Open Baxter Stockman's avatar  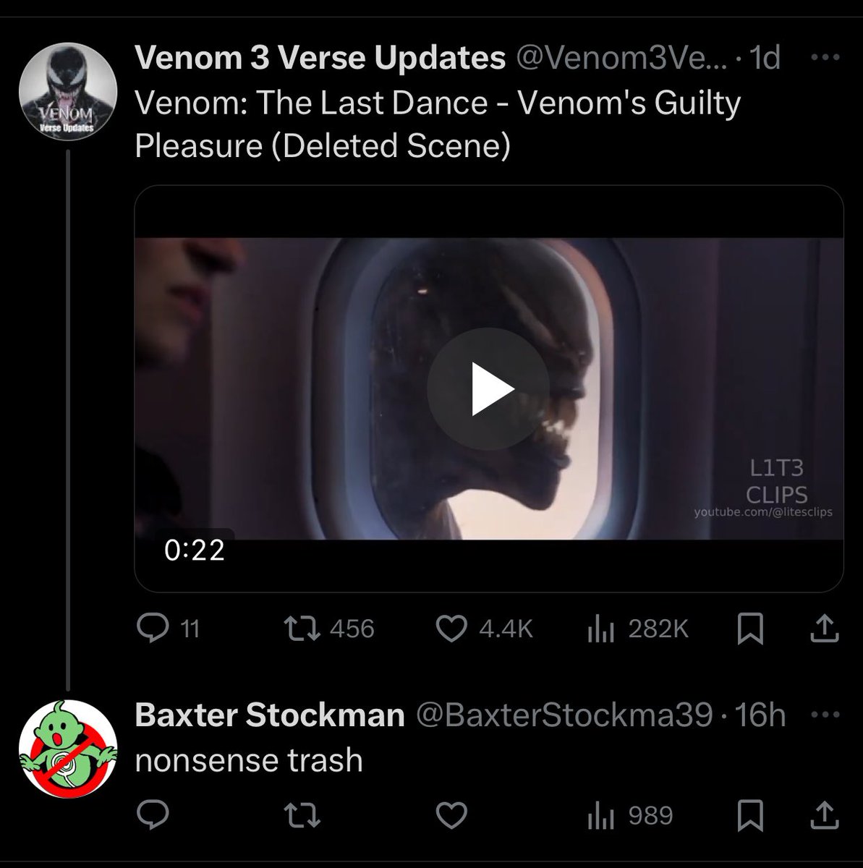(67, 748)
